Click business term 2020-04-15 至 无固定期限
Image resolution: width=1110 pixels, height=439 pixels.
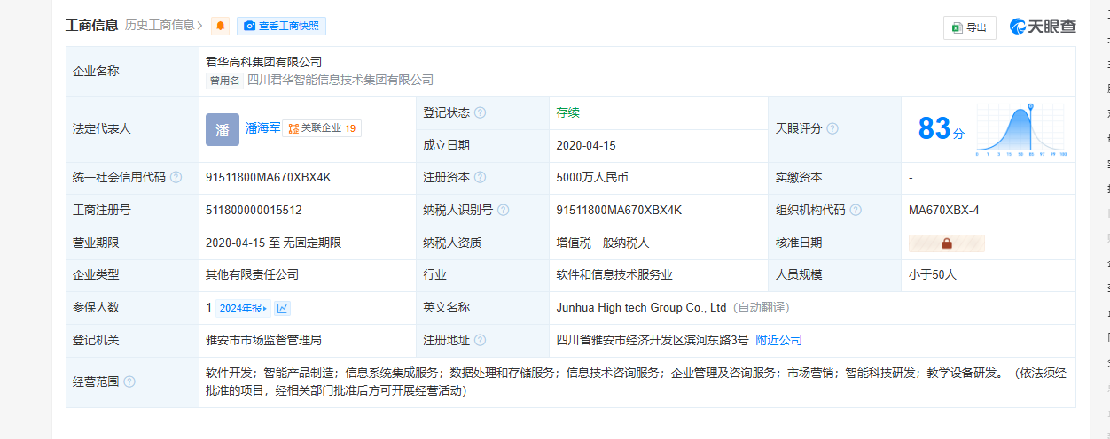pyautogui.click(x=273, y=243)
